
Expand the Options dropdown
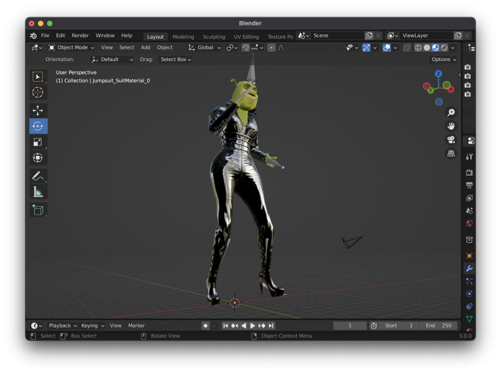pyautogui.click(x=443, y=60)
